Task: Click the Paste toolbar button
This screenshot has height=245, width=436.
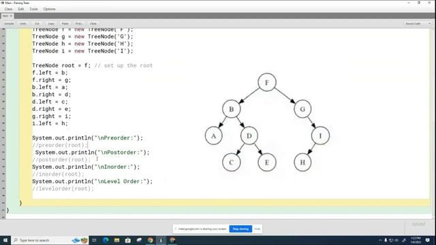Action: (x=65, y=24)
